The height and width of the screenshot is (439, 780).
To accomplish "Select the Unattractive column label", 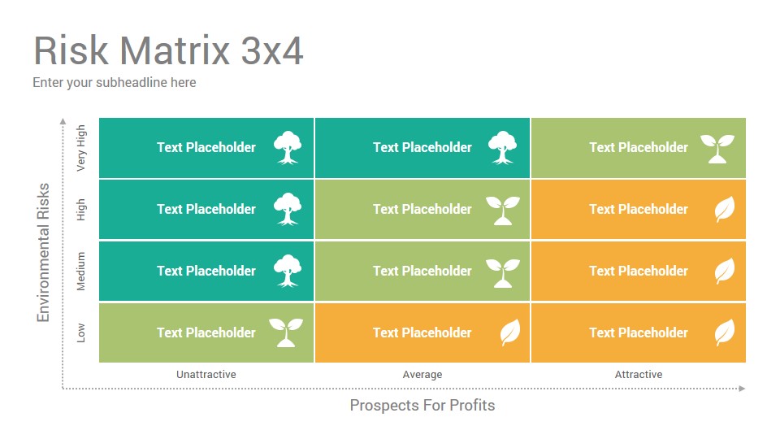I will click(x=206, y=374).
